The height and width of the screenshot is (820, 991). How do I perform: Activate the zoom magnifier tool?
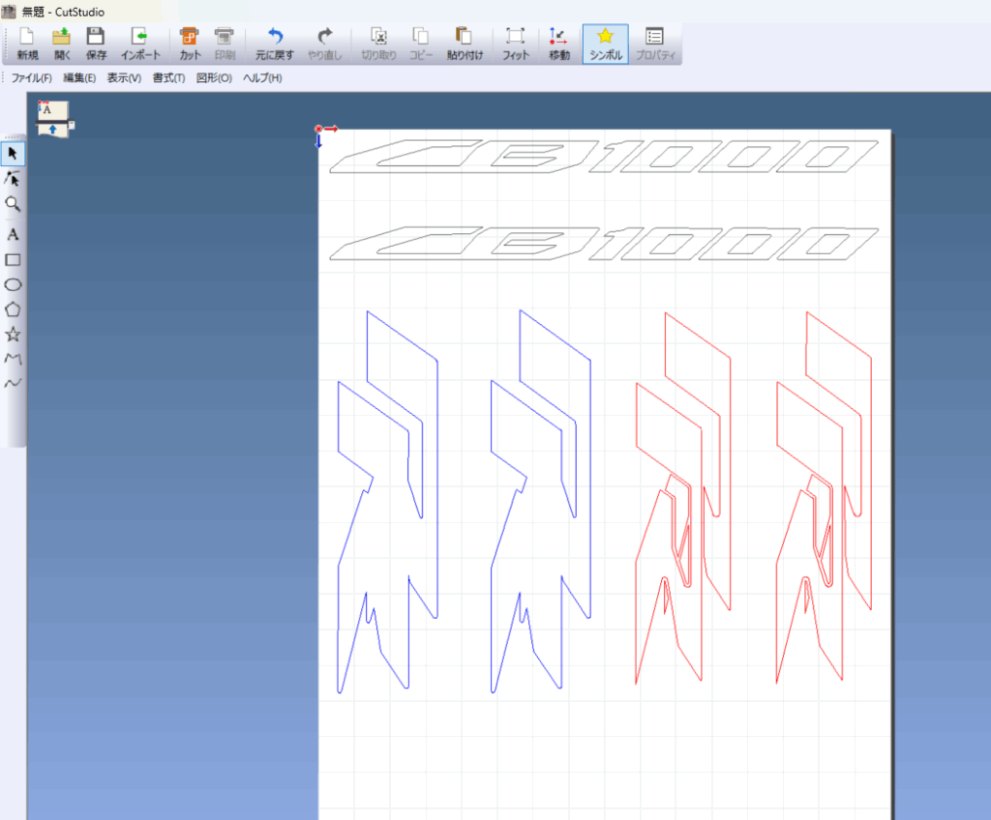[13, 204]
